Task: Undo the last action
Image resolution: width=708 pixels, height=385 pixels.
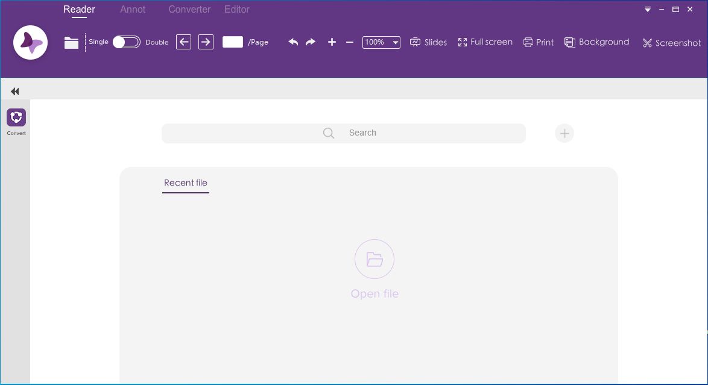Action: click(294, 42)
